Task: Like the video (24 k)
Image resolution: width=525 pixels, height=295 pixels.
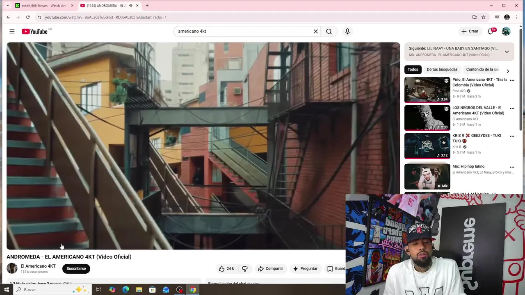Action: 226,269
